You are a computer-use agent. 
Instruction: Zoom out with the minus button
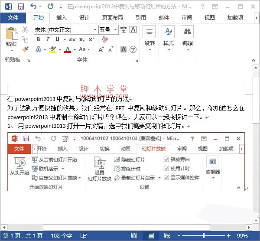click(179, 235)
